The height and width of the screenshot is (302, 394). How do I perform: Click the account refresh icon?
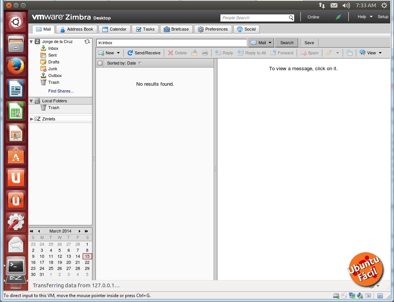point(87,42)
